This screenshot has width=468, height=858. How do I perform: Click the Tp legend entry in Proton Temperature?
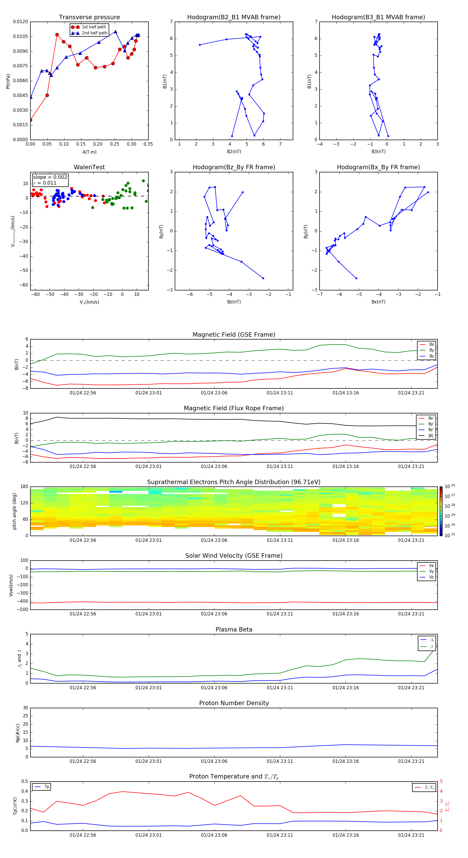coord(42,787)
